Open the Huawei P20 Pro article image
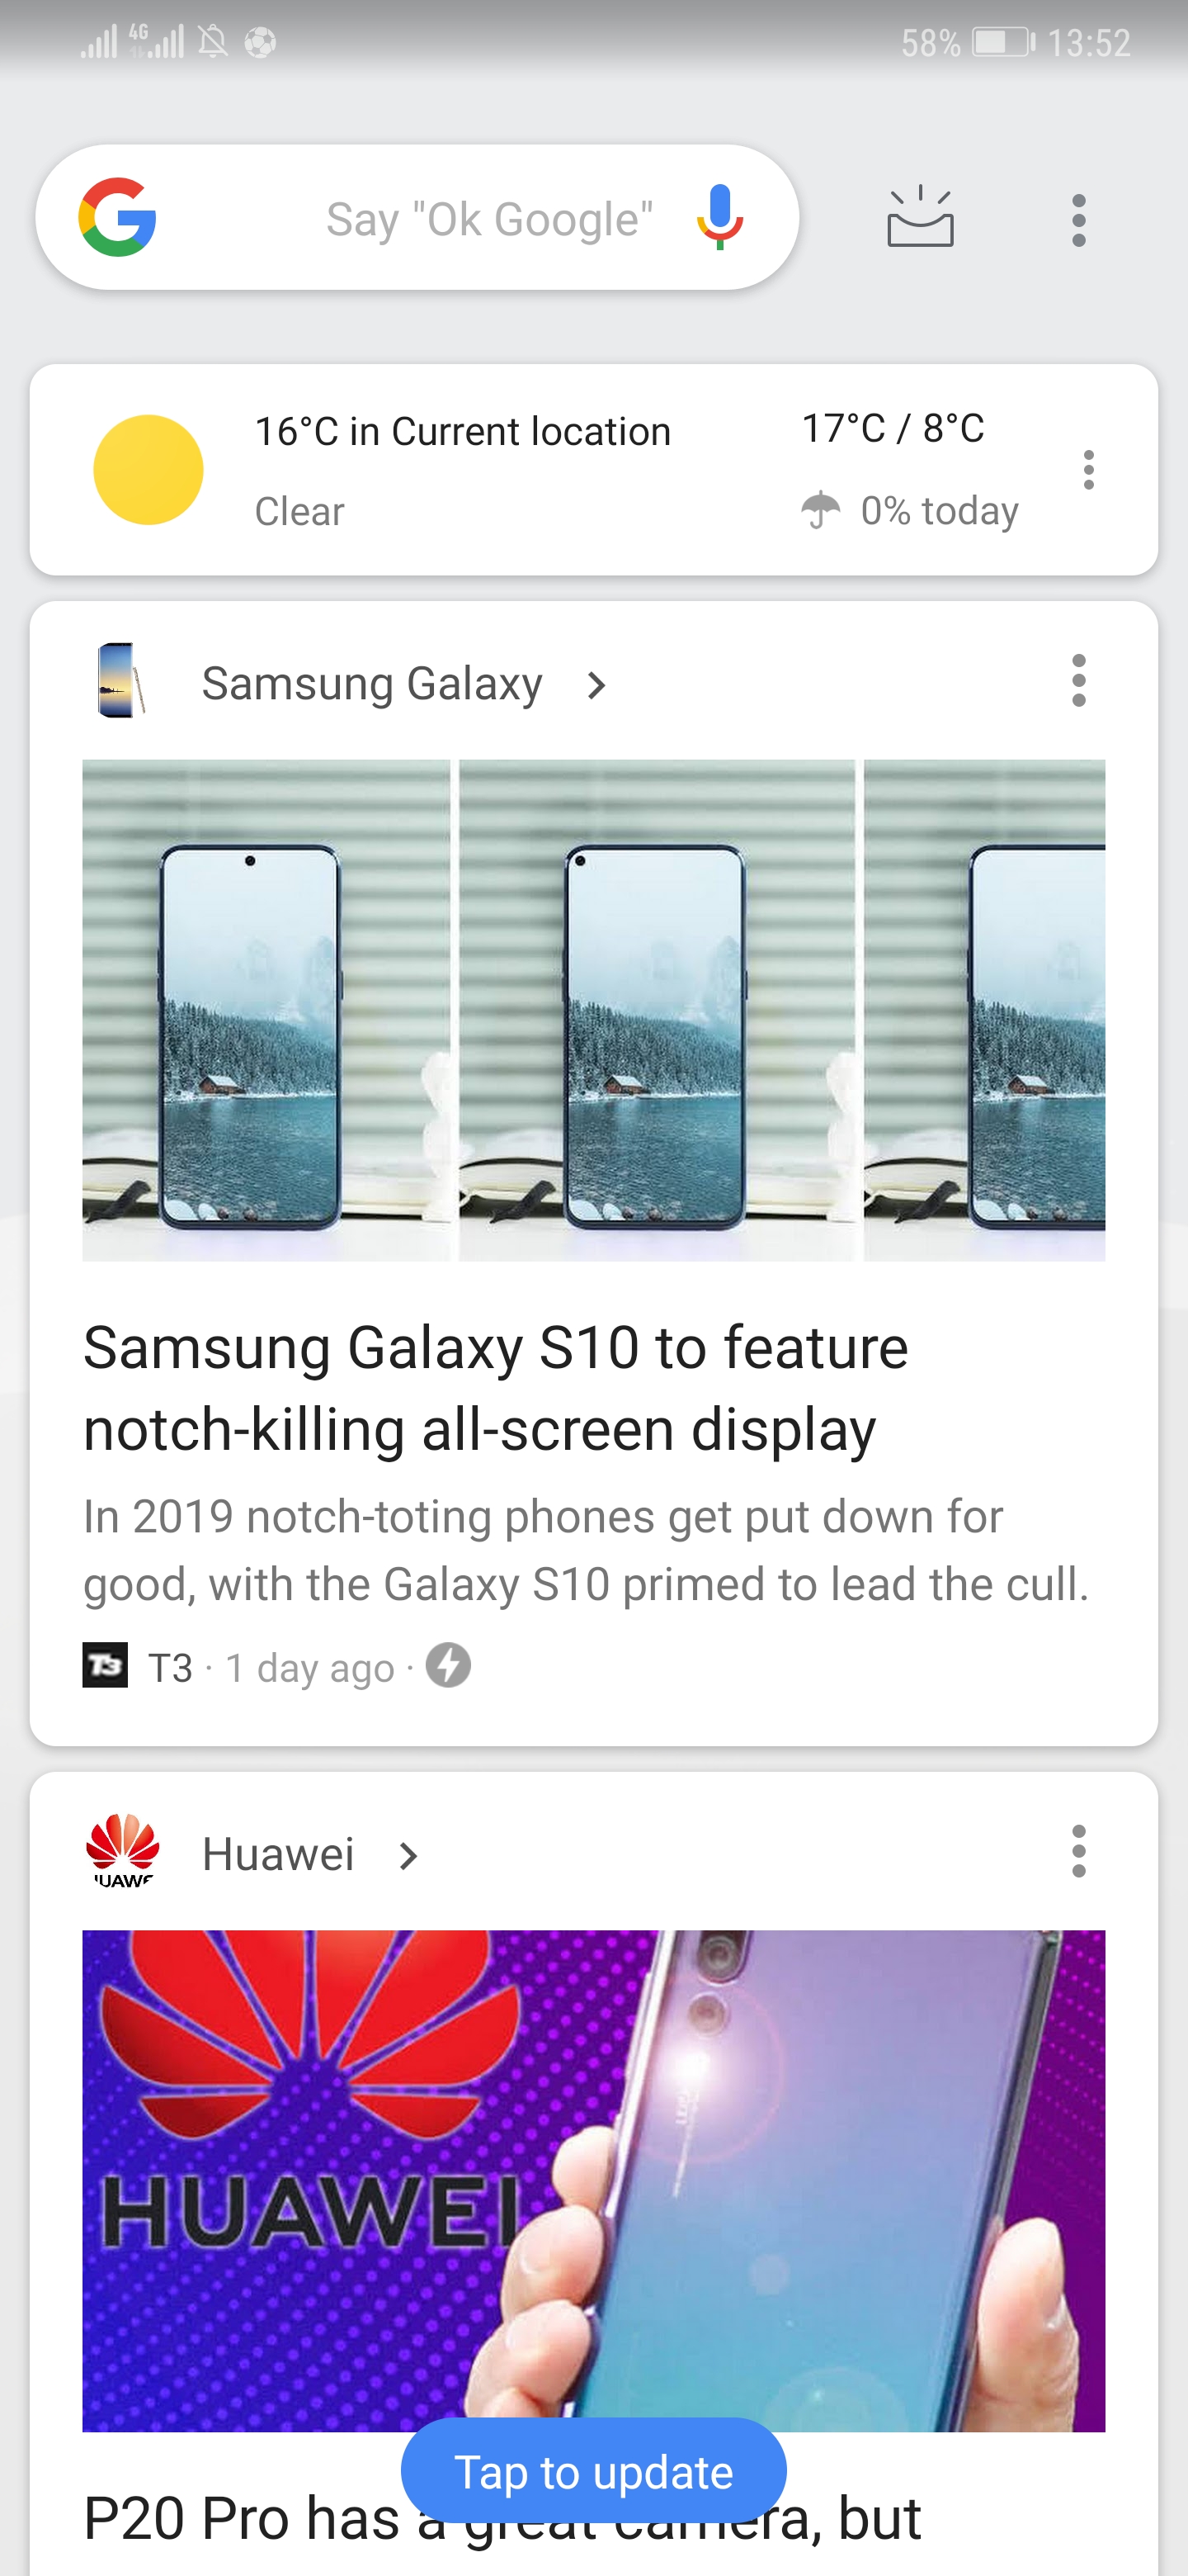 pos(593,2180)
